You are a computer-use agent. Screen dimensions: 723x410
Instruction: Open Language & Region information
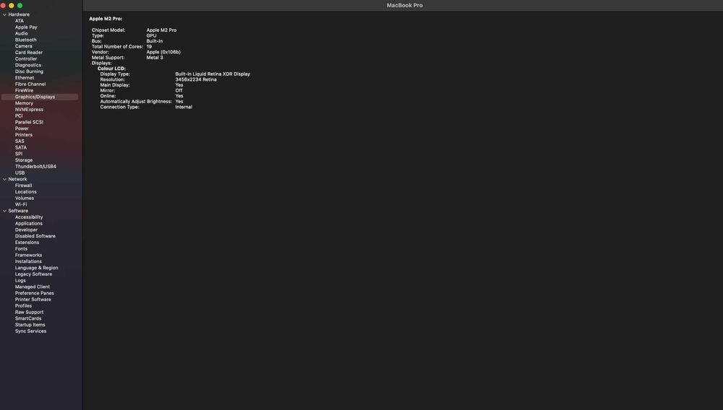(36, 268)
